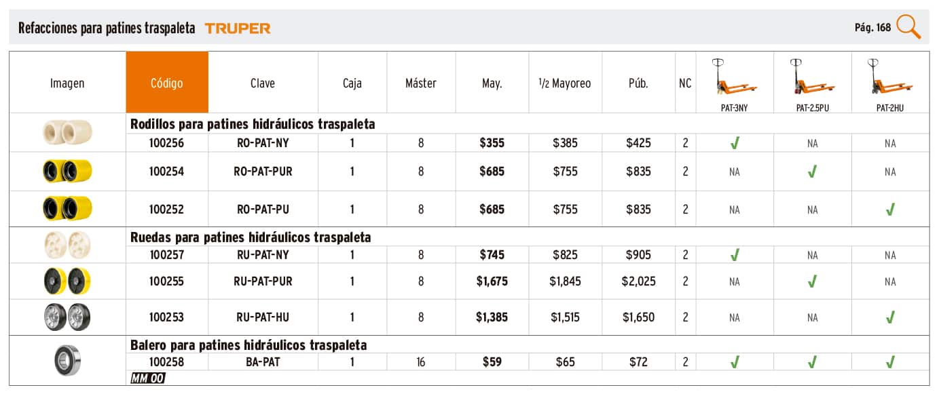Click the white nylon wheels thumbnail
The width and height of the screenshot is (939, 394).
click(67, 244)
